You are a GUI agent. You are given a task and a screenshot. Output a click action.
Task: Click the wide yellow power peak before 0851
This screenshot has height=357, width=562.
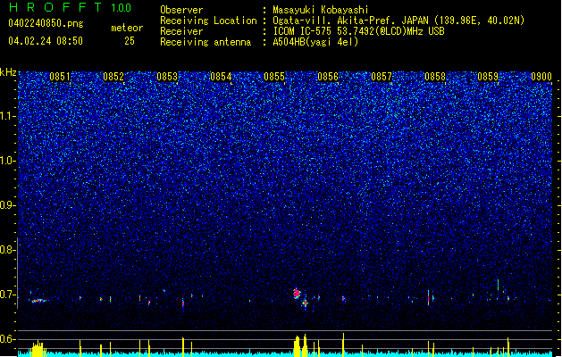click(38, 349)
